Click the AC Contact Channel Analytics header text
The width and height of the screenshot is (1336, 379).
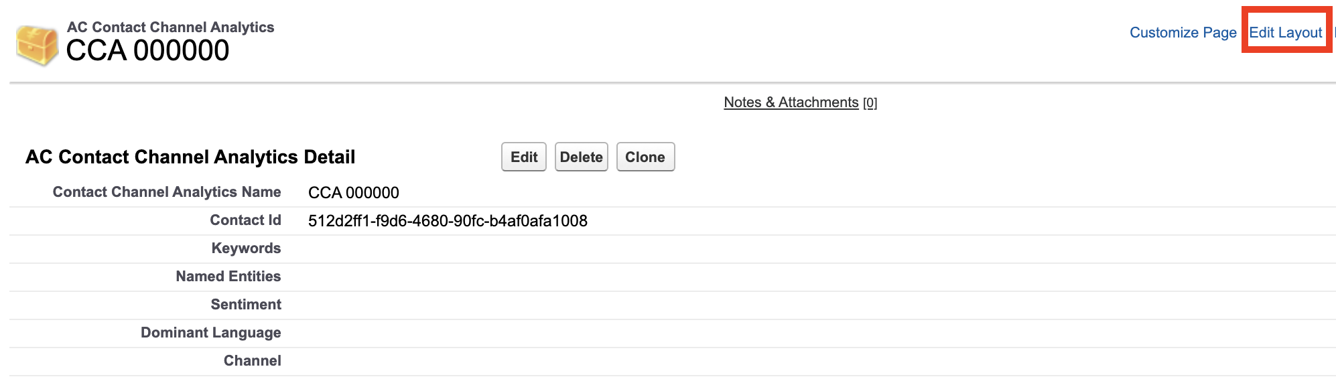[170, 27]
